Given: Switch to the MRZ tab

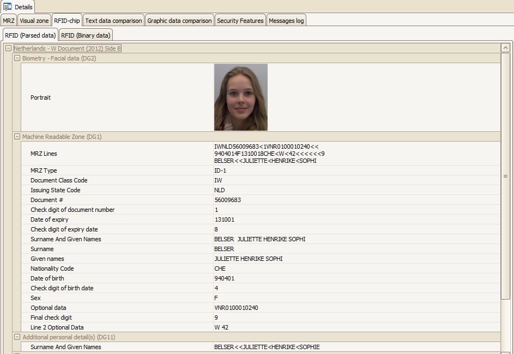Looking at the screenshot, I should [9, 21].
